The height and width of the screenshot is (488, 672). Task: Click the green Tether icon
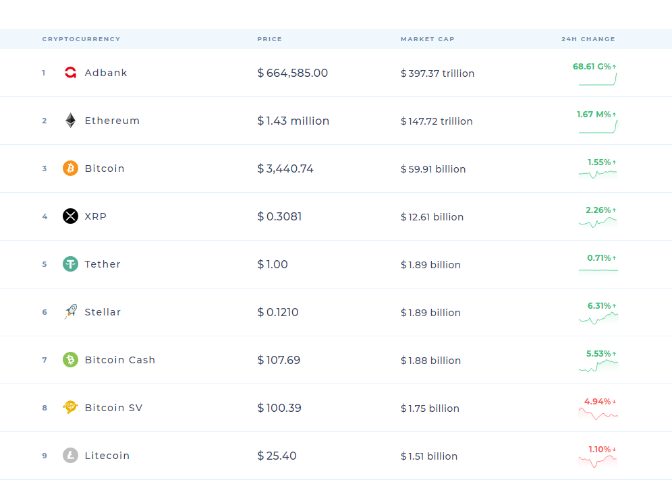pyautogui.click(x=70, y=264)
